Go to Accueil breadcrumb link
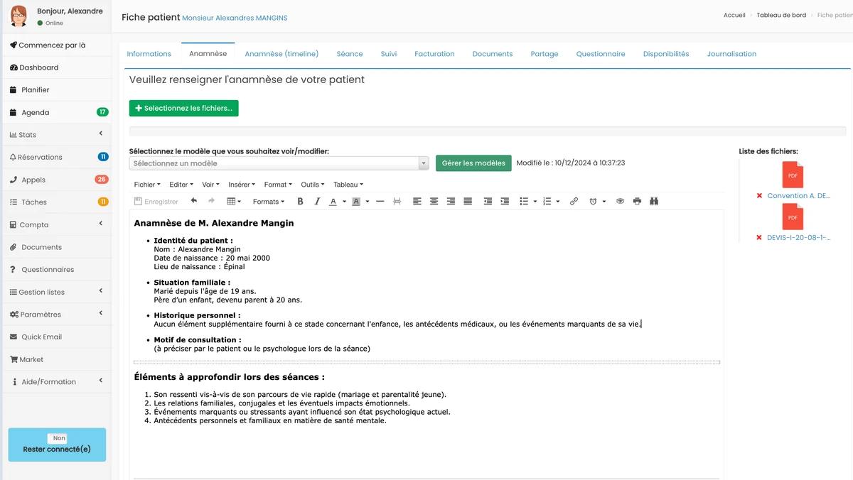Viewport: 853px width, 480px height. 734,15
